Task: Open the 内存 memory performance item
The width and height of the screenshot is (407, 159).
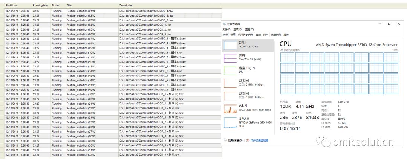Action: click(x=248, y=58)
